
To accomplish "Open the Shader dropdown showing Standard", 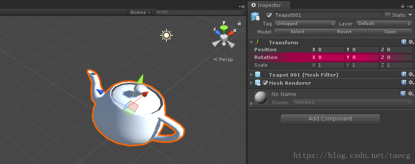I will coord(353,102).
